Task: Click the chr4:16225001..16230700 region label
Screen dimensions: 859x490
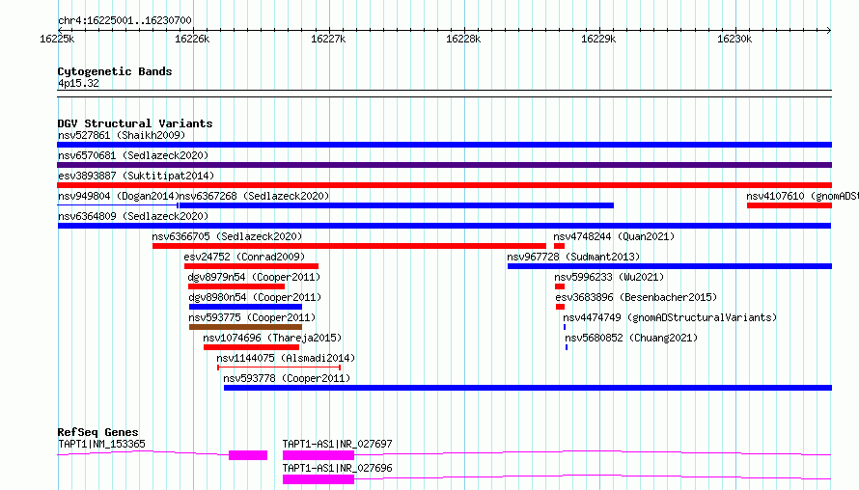Action: (125, 21)
